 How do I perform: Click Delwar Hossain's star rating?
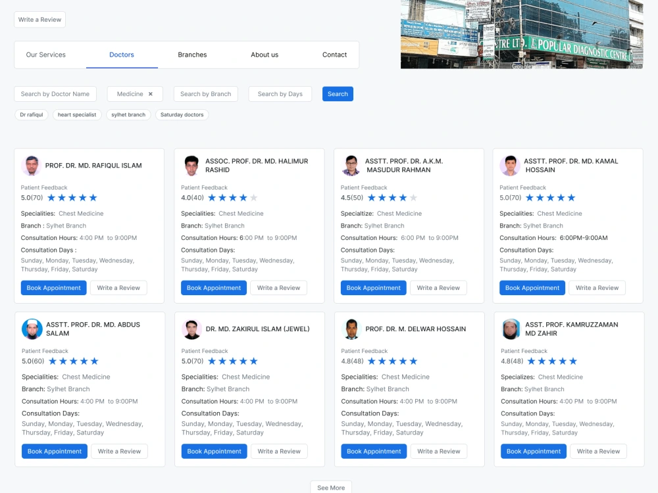pos(392,361)
